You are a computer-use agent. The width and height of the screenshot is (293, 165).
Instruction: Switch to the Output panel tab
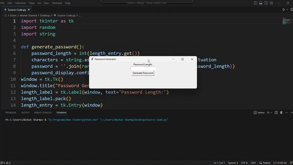[25, 113]
